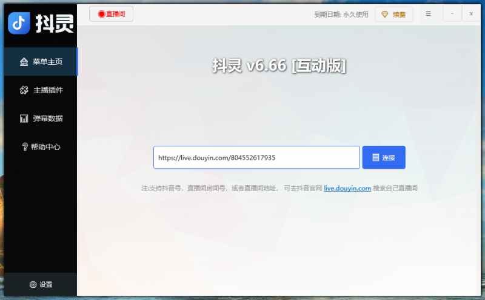Click the puzzle-piece icon for 主播插件
485x300 pixels.
(24, 90)
